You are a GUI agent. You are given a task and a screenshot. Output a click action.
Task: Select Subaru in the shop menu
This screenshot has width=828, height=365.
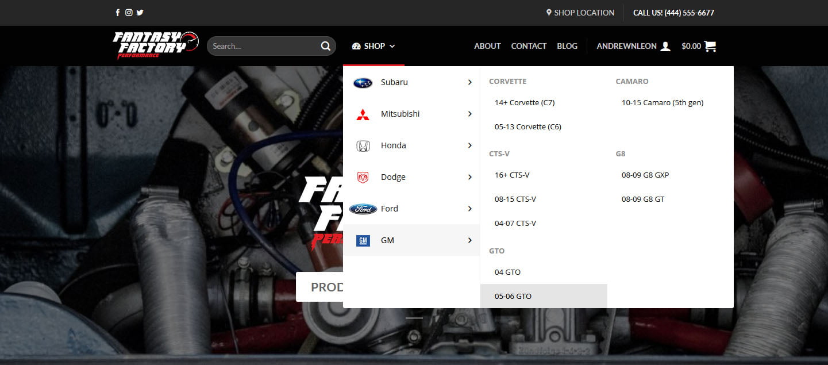tap(411, 82)
